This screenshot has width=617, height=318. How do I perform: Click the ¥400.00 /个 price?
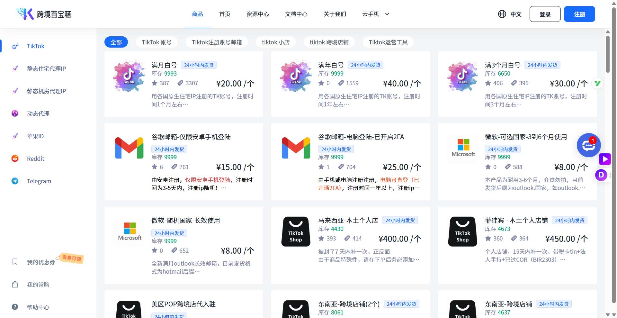point(400,239)
